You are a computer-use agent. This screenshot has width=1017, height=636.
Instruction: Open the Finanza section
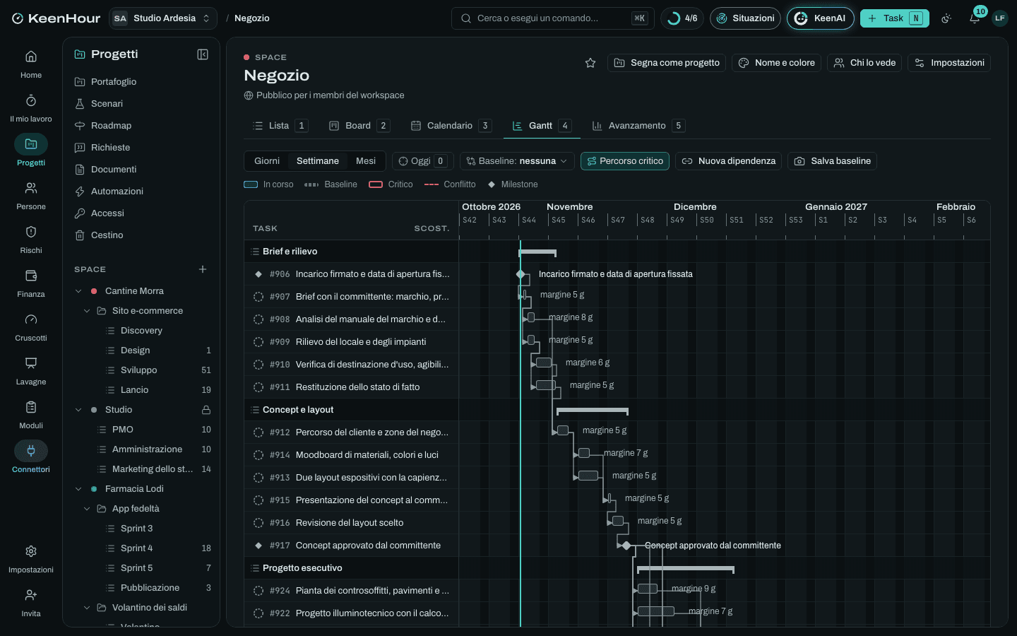pyautogui.click(x=31, y=283)
